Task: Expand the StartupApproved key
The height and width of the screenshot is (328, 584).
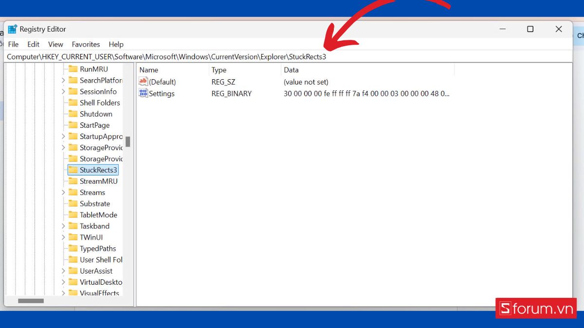Action: 63,136
